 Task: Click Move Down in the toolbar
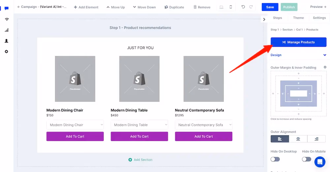tap(145, 7)
